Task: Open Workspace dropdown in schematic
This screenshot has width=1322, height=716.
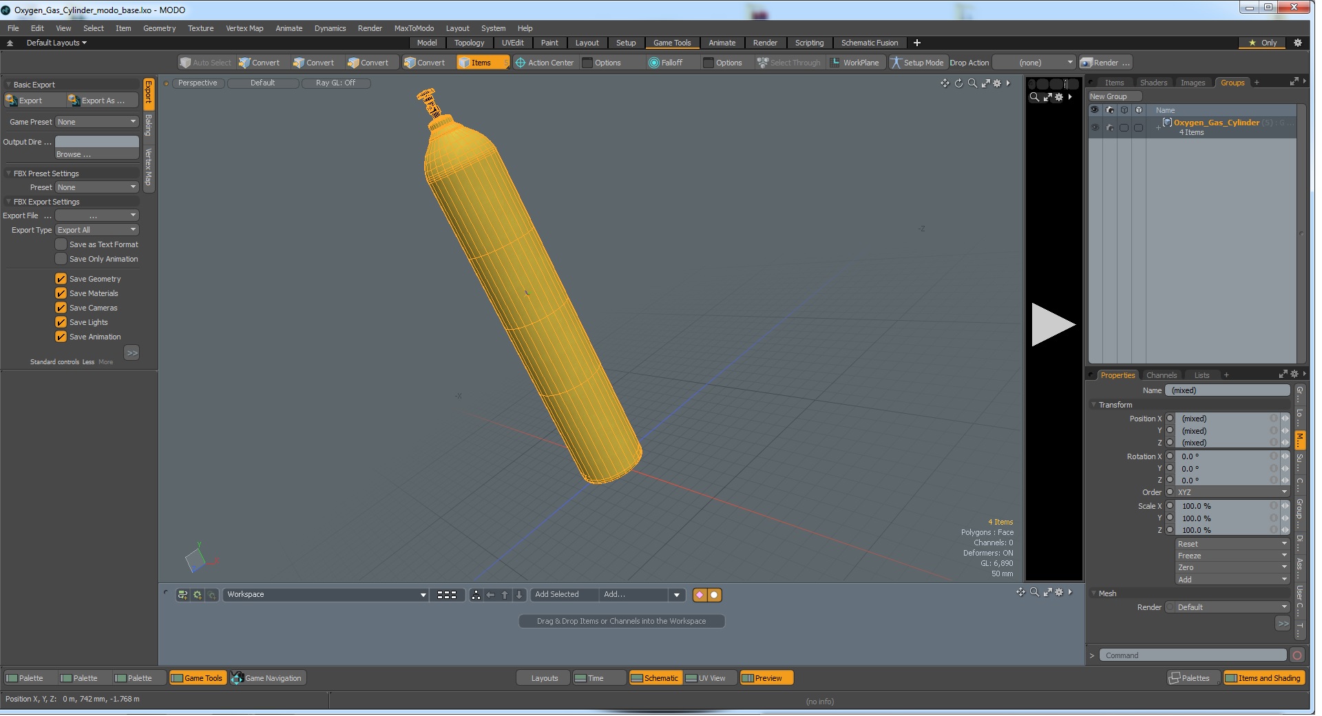Action: [x=326, y=595]
